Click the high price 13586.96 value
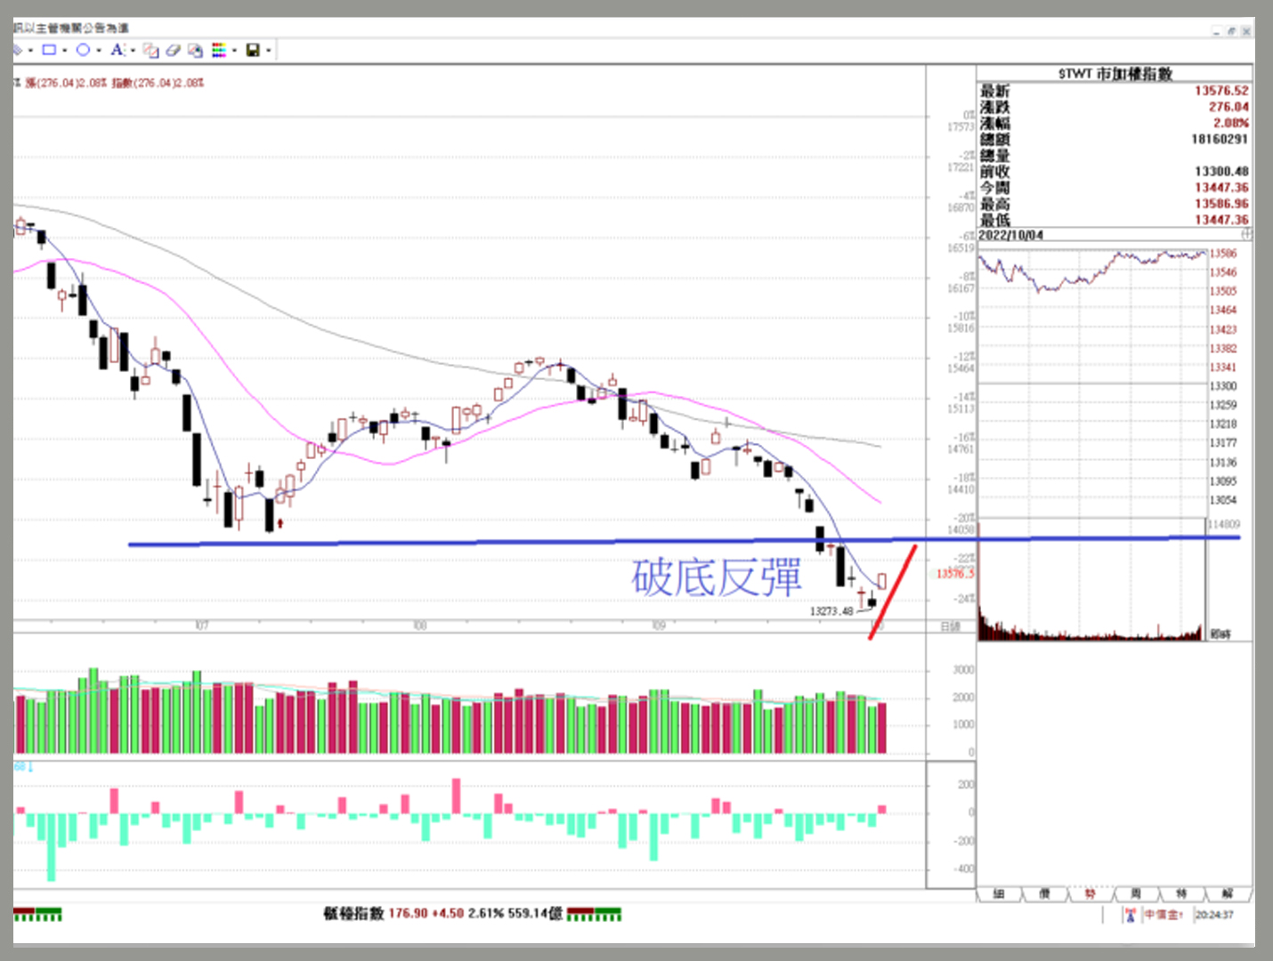The height and width of the screenshot is (961, 1273). [x=1221, y=204]
